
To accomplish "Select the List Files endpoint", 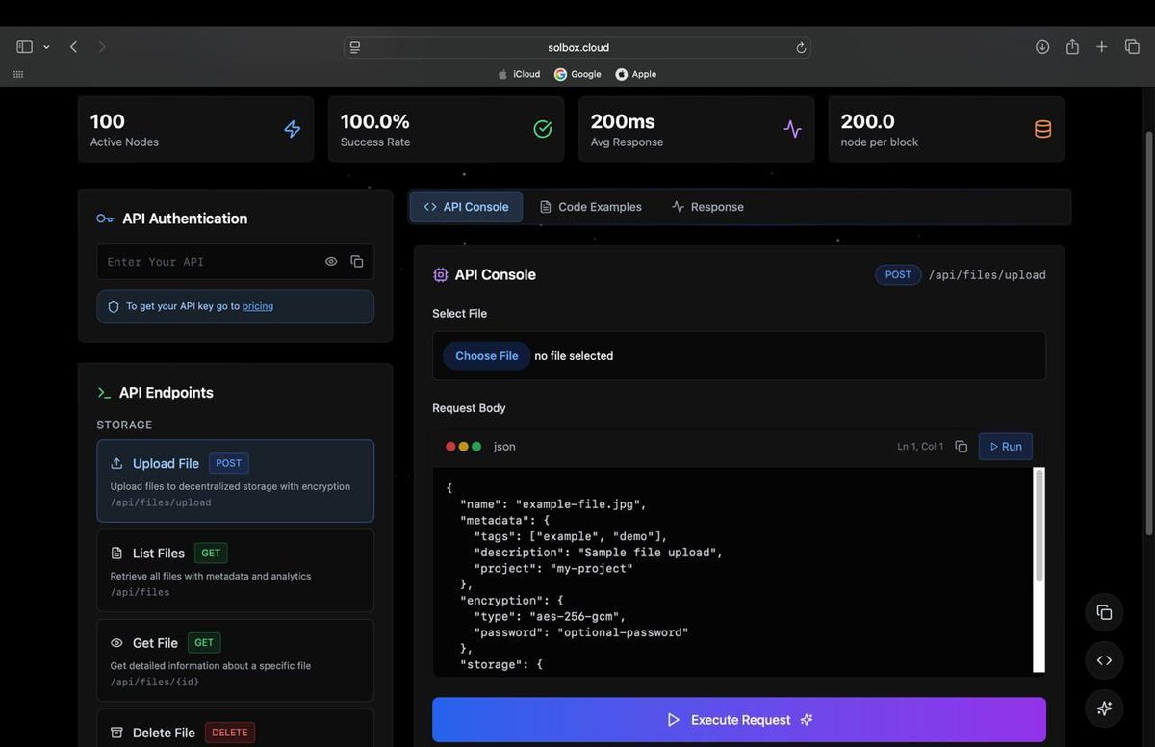I will 235,571.
